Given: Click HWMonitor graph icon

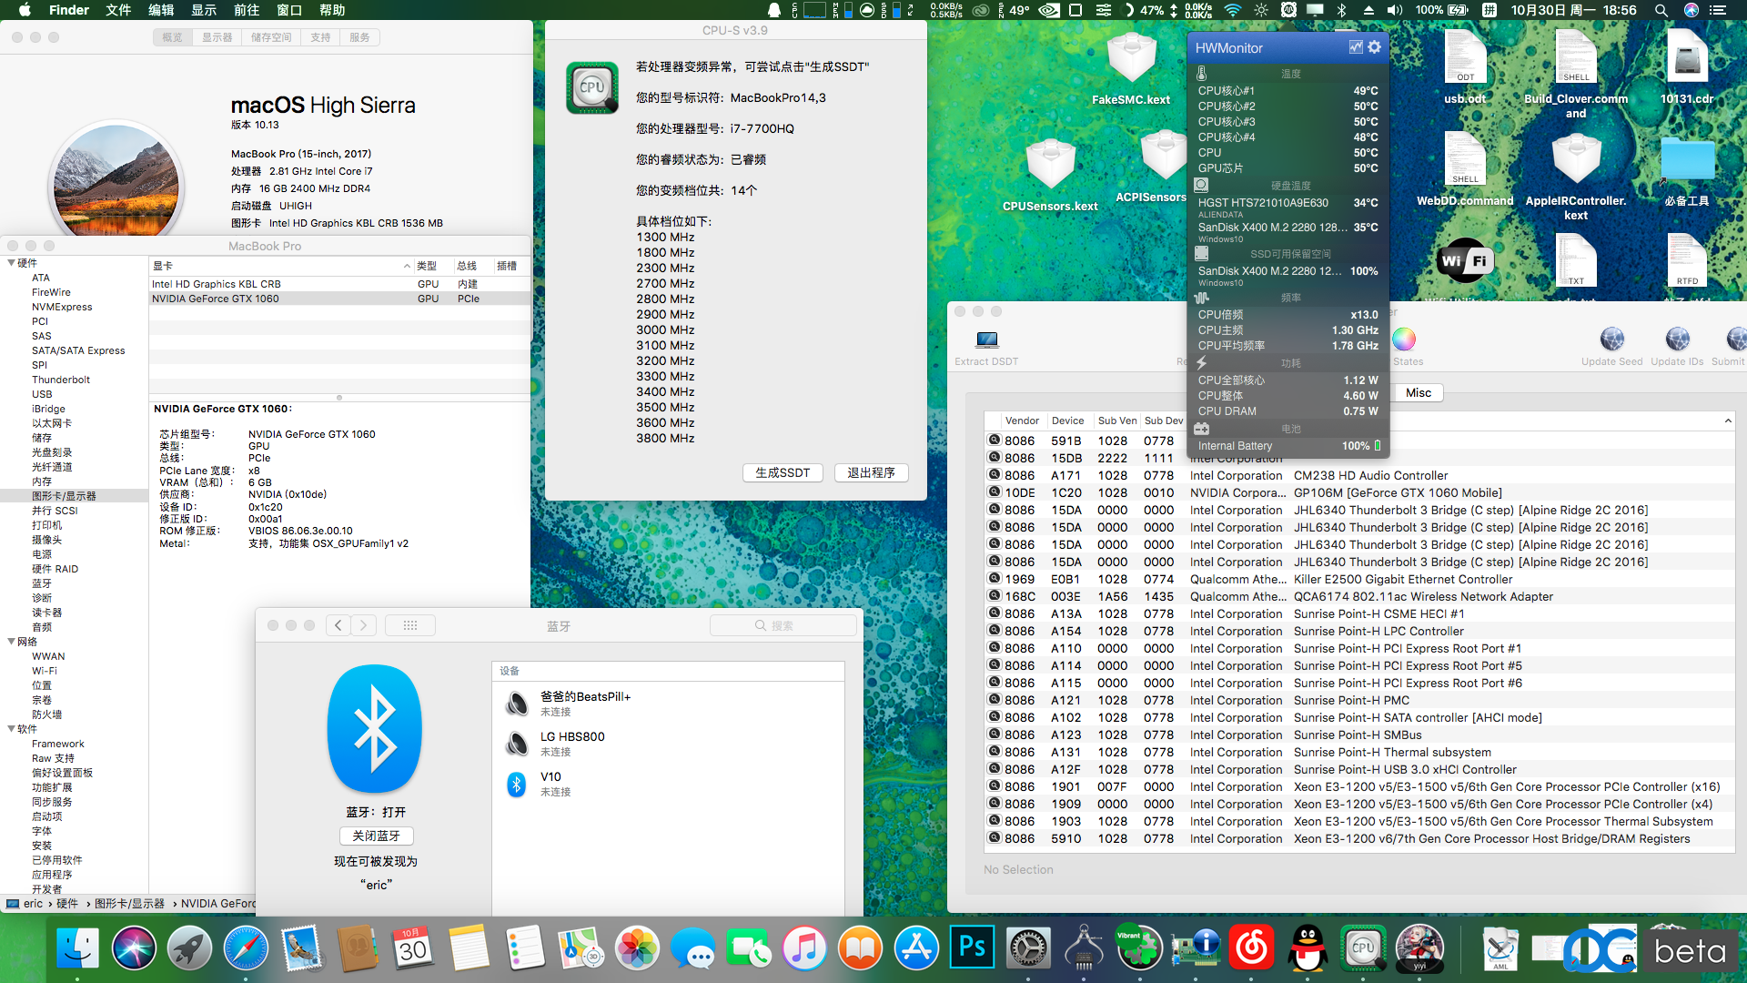Looking at the screenshot, I should [x=1356, y=47].
